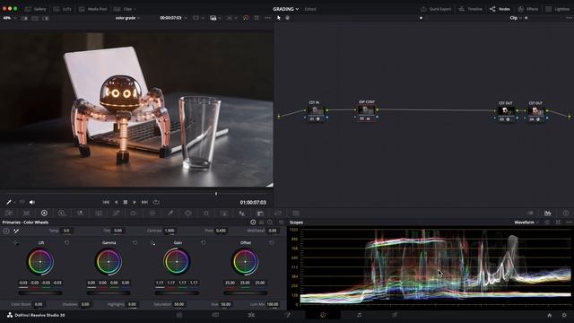Viewport: 574px width, 323px height.
Task: Open the Motion Effects palette
Action: 99,214
